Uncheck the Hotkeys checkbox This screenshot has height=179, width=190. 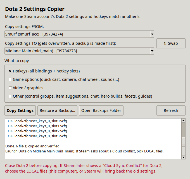10,71
